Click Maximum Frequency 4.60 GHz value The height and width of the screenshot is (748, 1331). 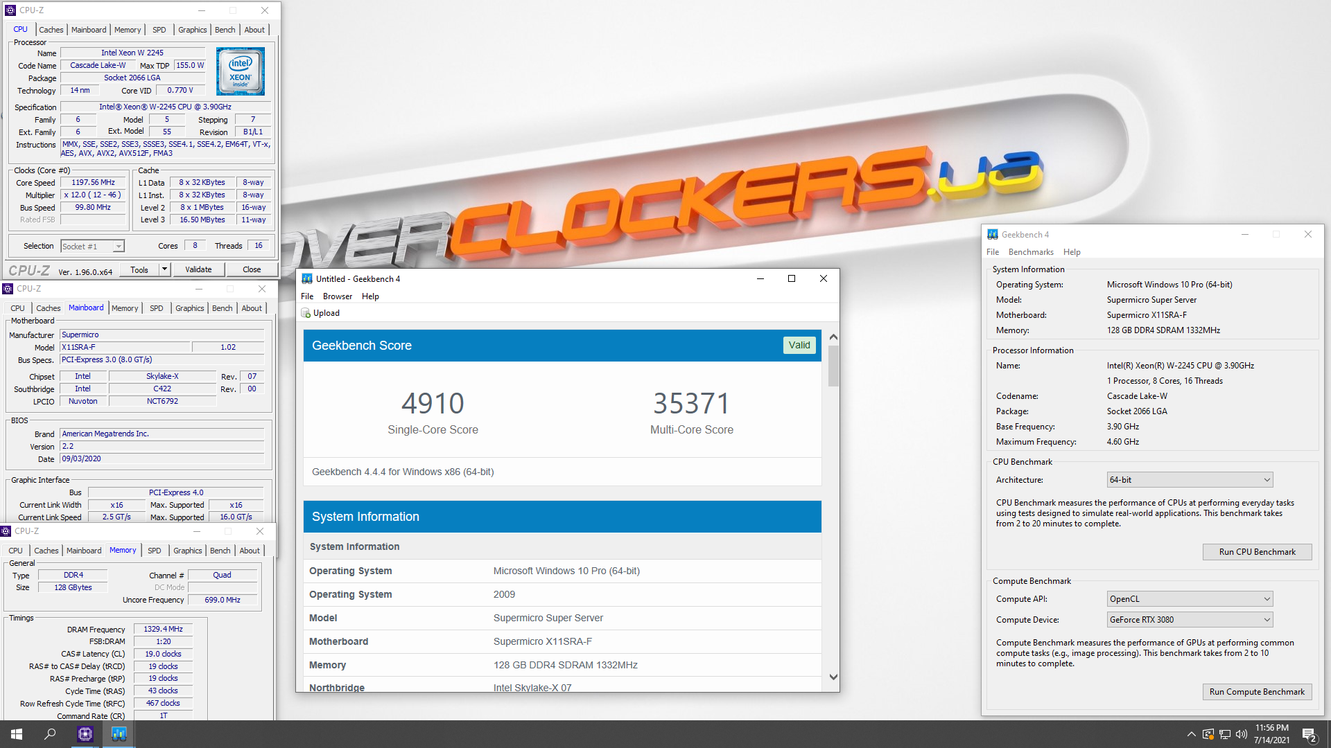1123,442
